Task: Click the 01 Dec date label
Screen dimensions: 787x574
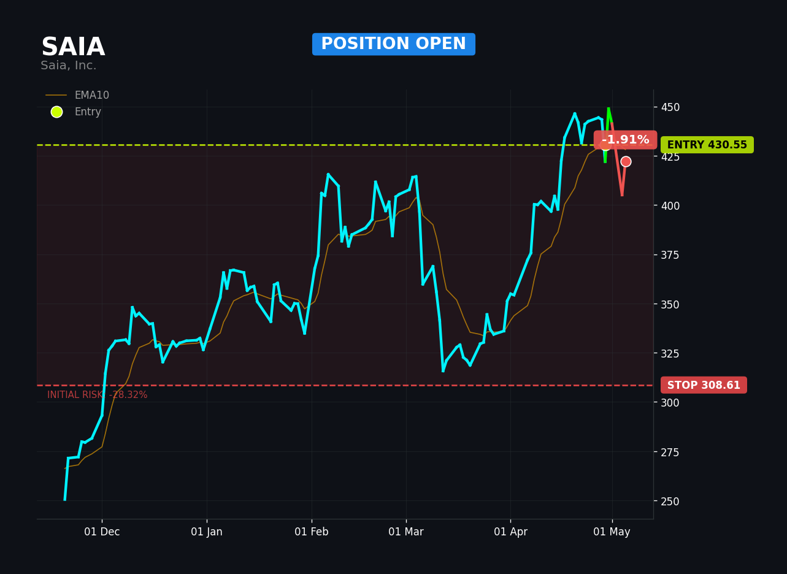Action: (102, 532)
